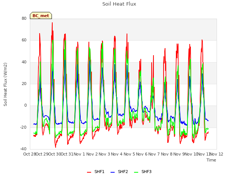239x179 pixels.
Task: Click the Nov 6 x-axis label
Action: 142,154
